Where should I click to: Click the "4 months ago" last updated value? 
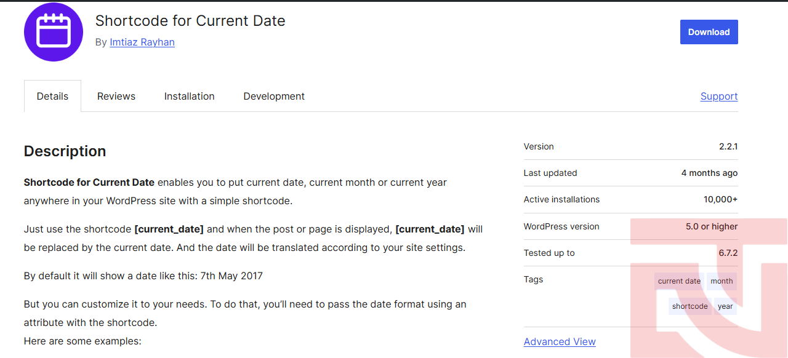(x=709, y=173)
